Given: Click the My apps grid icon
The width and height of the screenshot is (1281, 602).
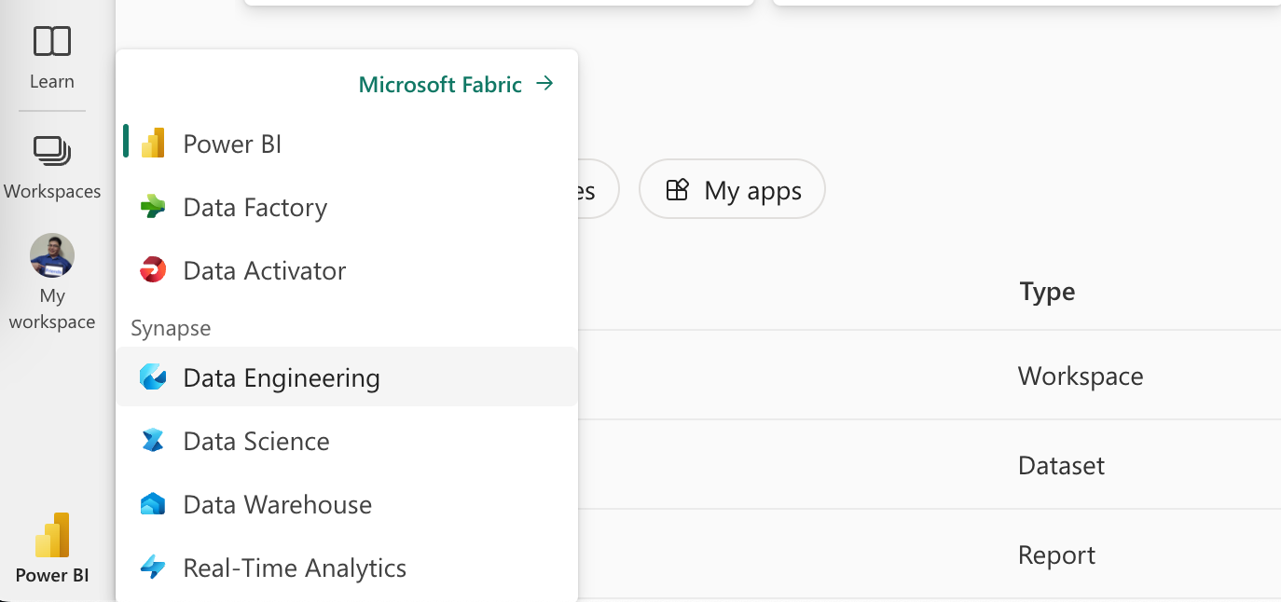Looking at the screenshot, I should point(677,190).
